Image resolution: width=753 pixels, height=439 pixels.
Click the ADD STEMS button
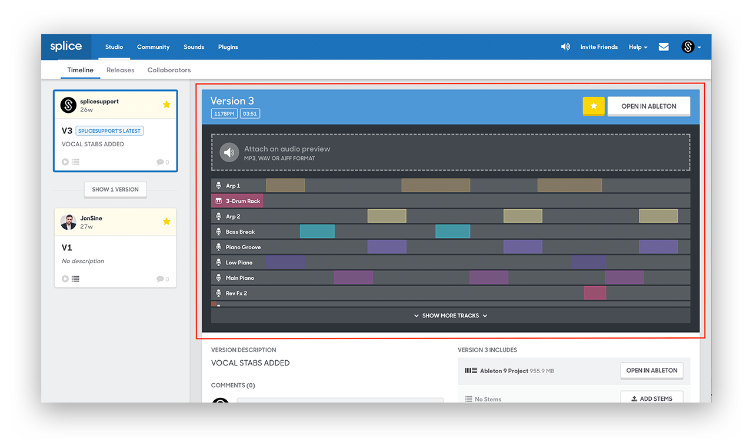(x=652, y=398)
